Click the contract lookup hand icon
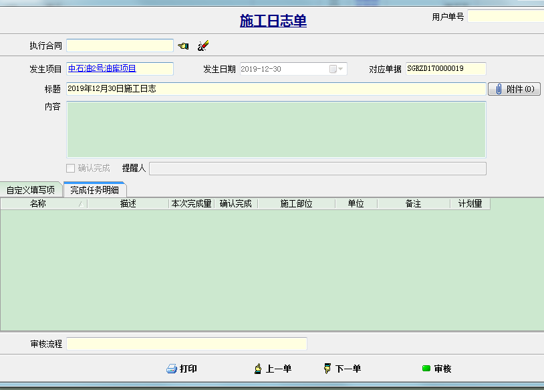 click(183, 45)
